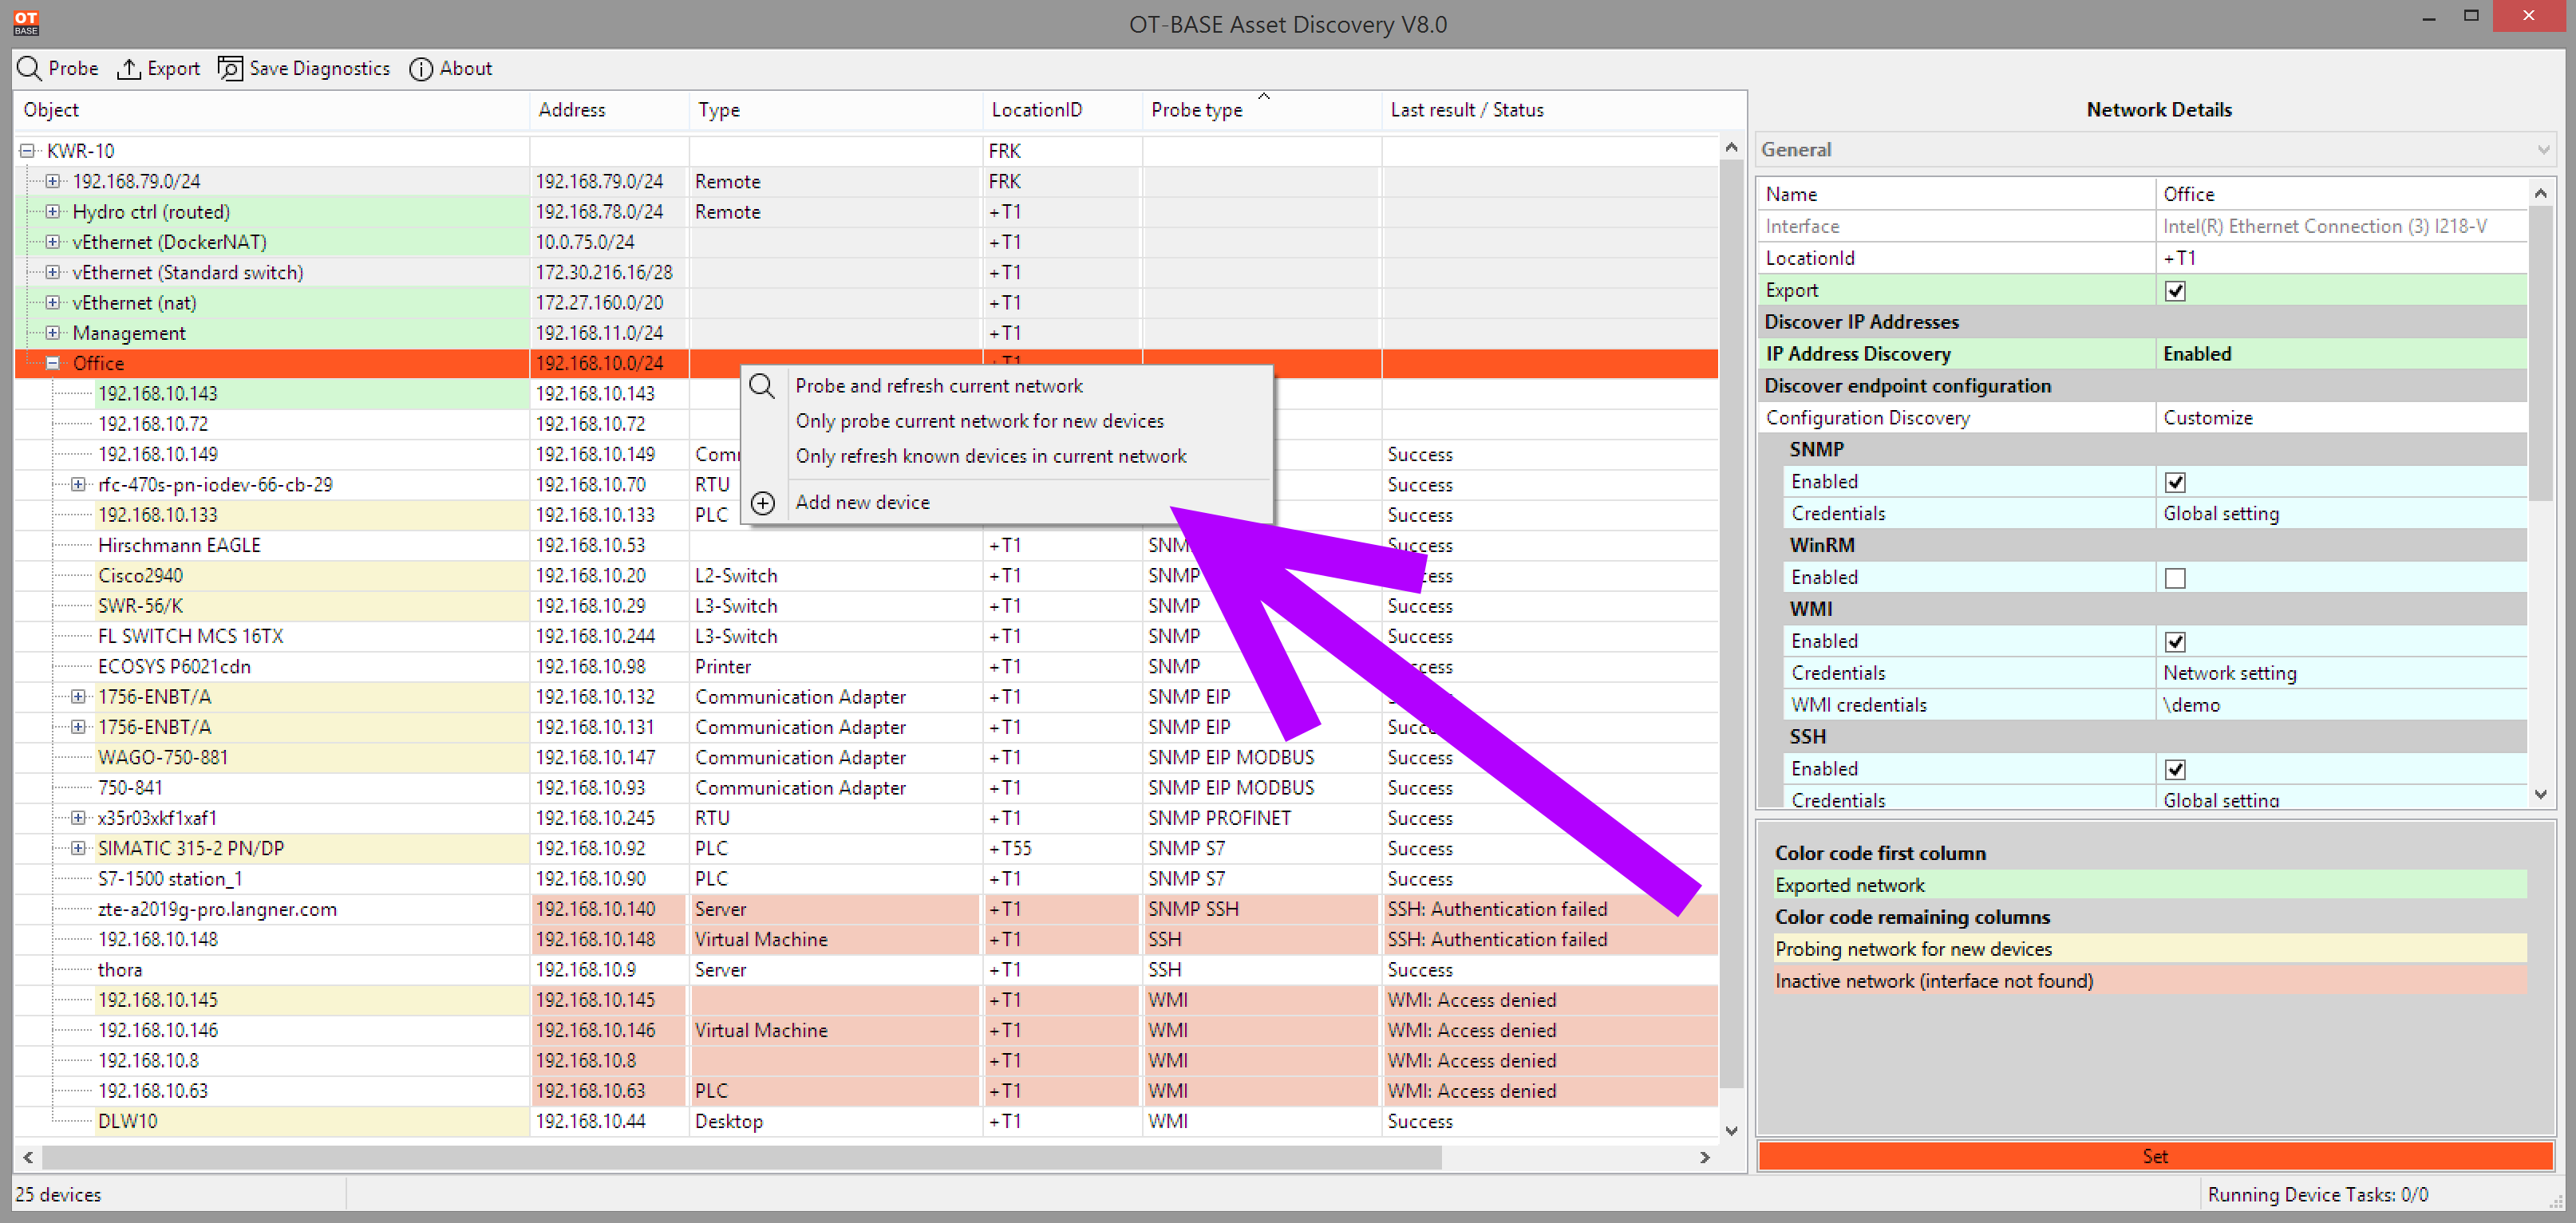This screenshot has height=1223, width=2576.
Task: Collapse the Office network node
Action: (x=53, y=363)
